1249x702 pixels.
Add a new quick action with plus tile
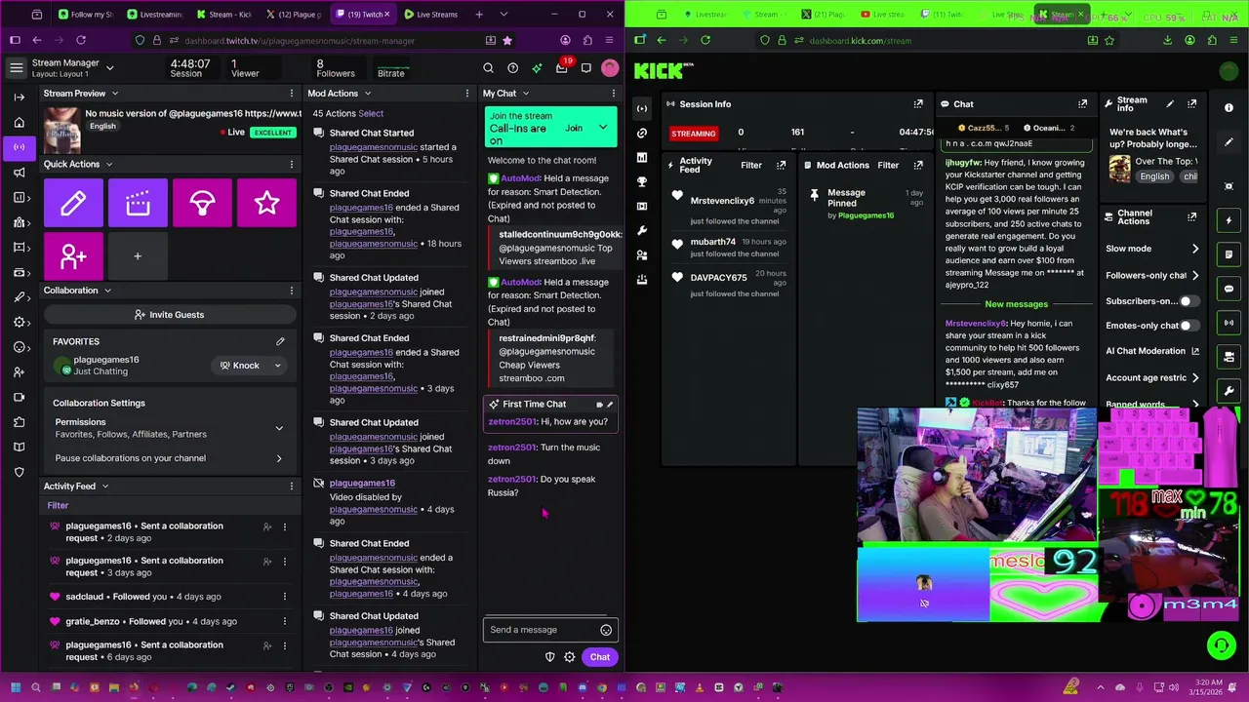pyautogui.click(x=138, y=256)
